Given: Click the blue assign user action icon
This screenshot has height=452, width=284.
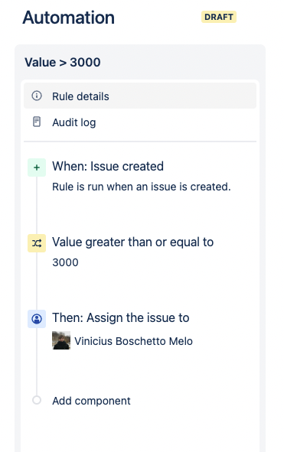Looking at the screenshot, I should click(37, 319).
